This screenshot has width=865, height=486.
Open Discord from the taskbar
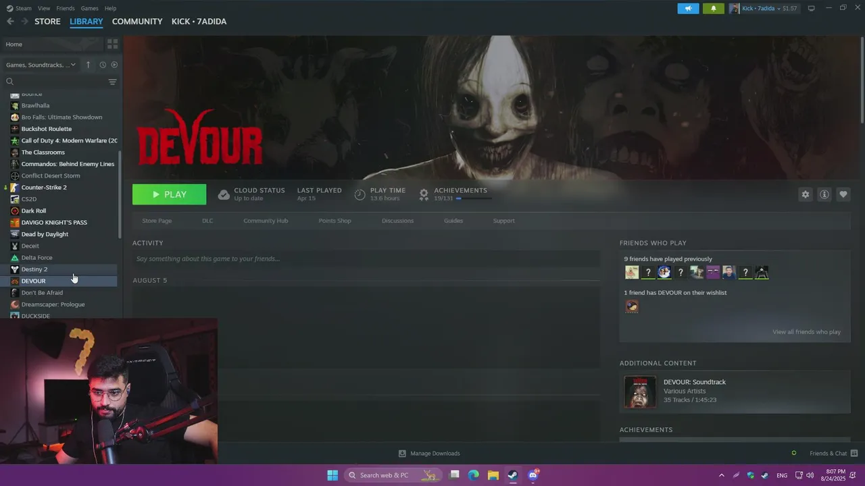point(533,475)
